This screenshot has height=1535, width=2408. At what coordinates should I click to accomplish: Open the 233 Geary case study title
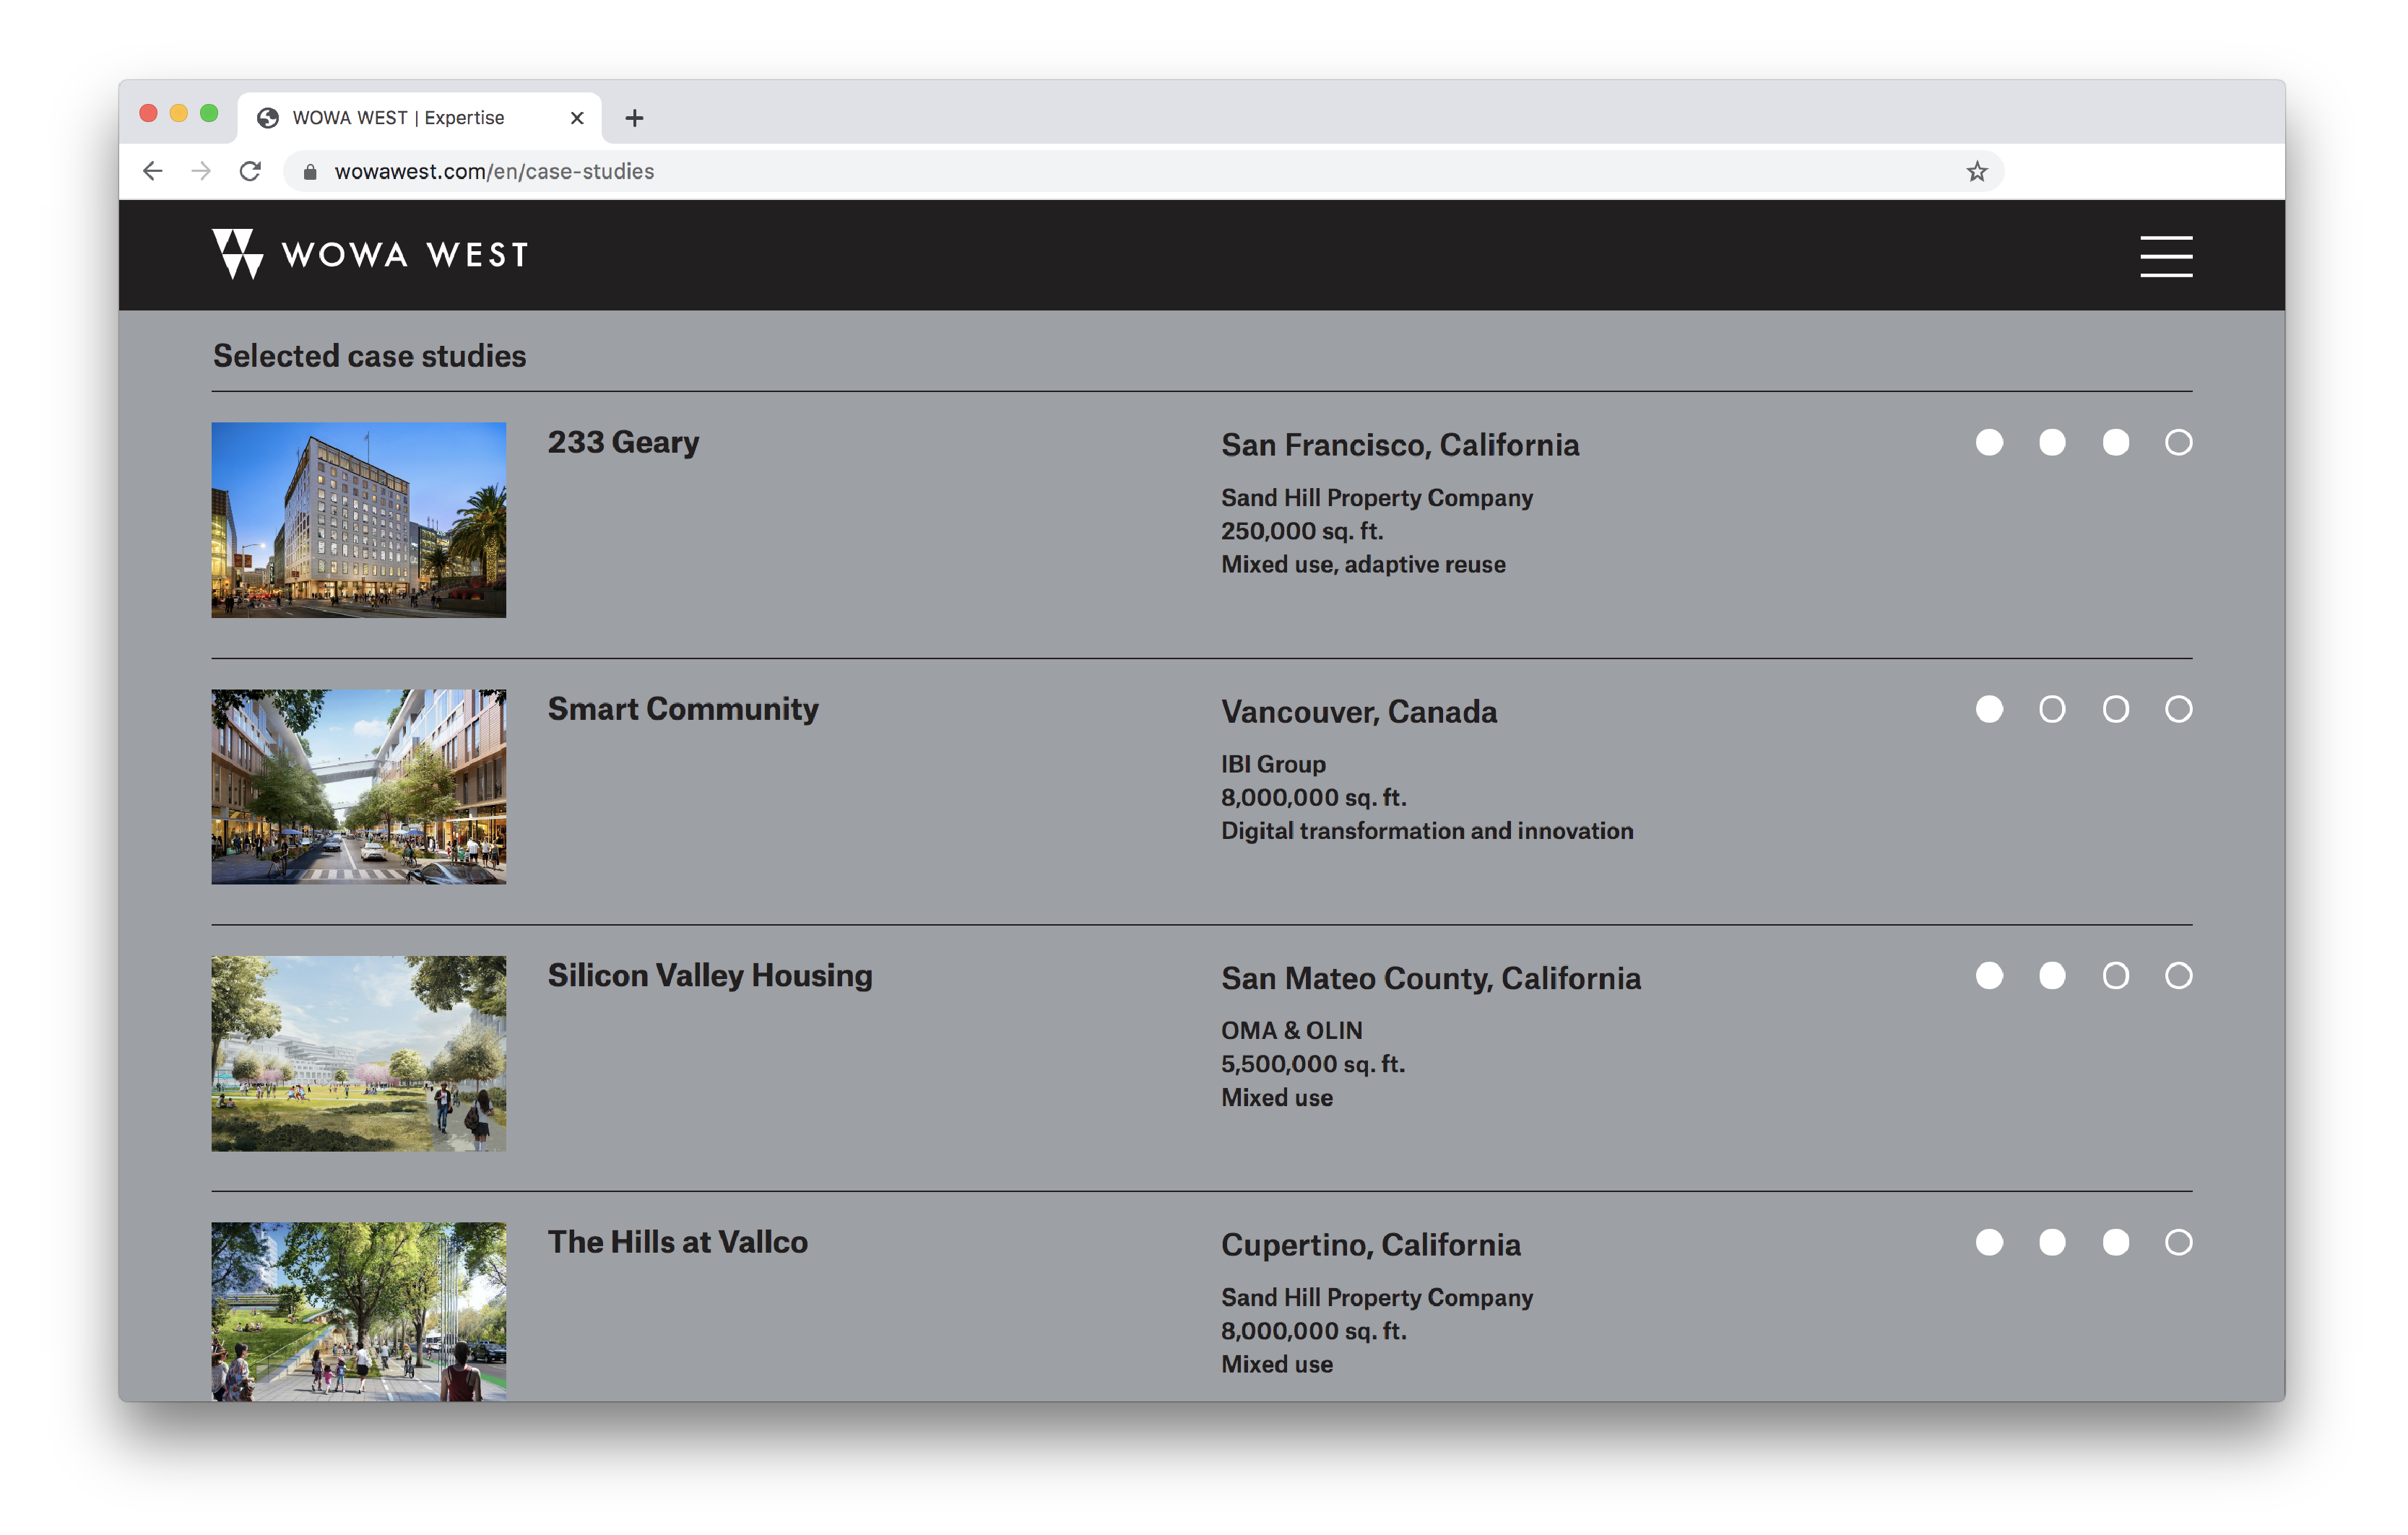[623, 442]
